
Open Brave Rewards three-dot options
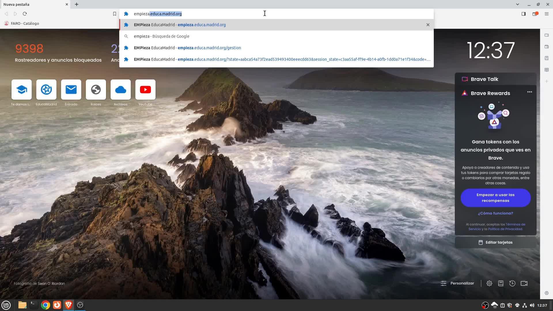coord(529,92)
